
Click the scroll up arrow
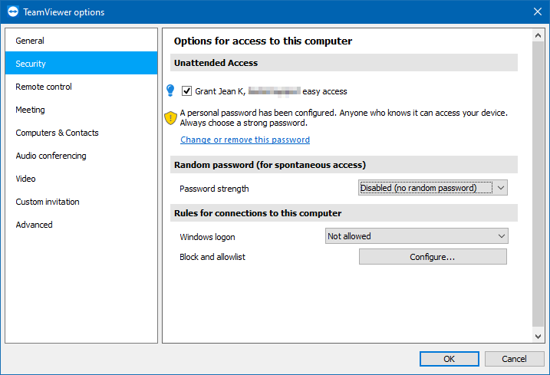(538, 35)
